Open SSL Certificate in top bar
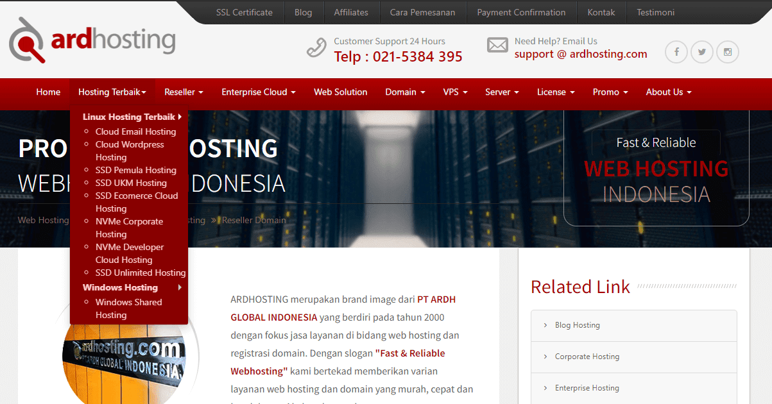772x404 pixels. coord(244,12)
